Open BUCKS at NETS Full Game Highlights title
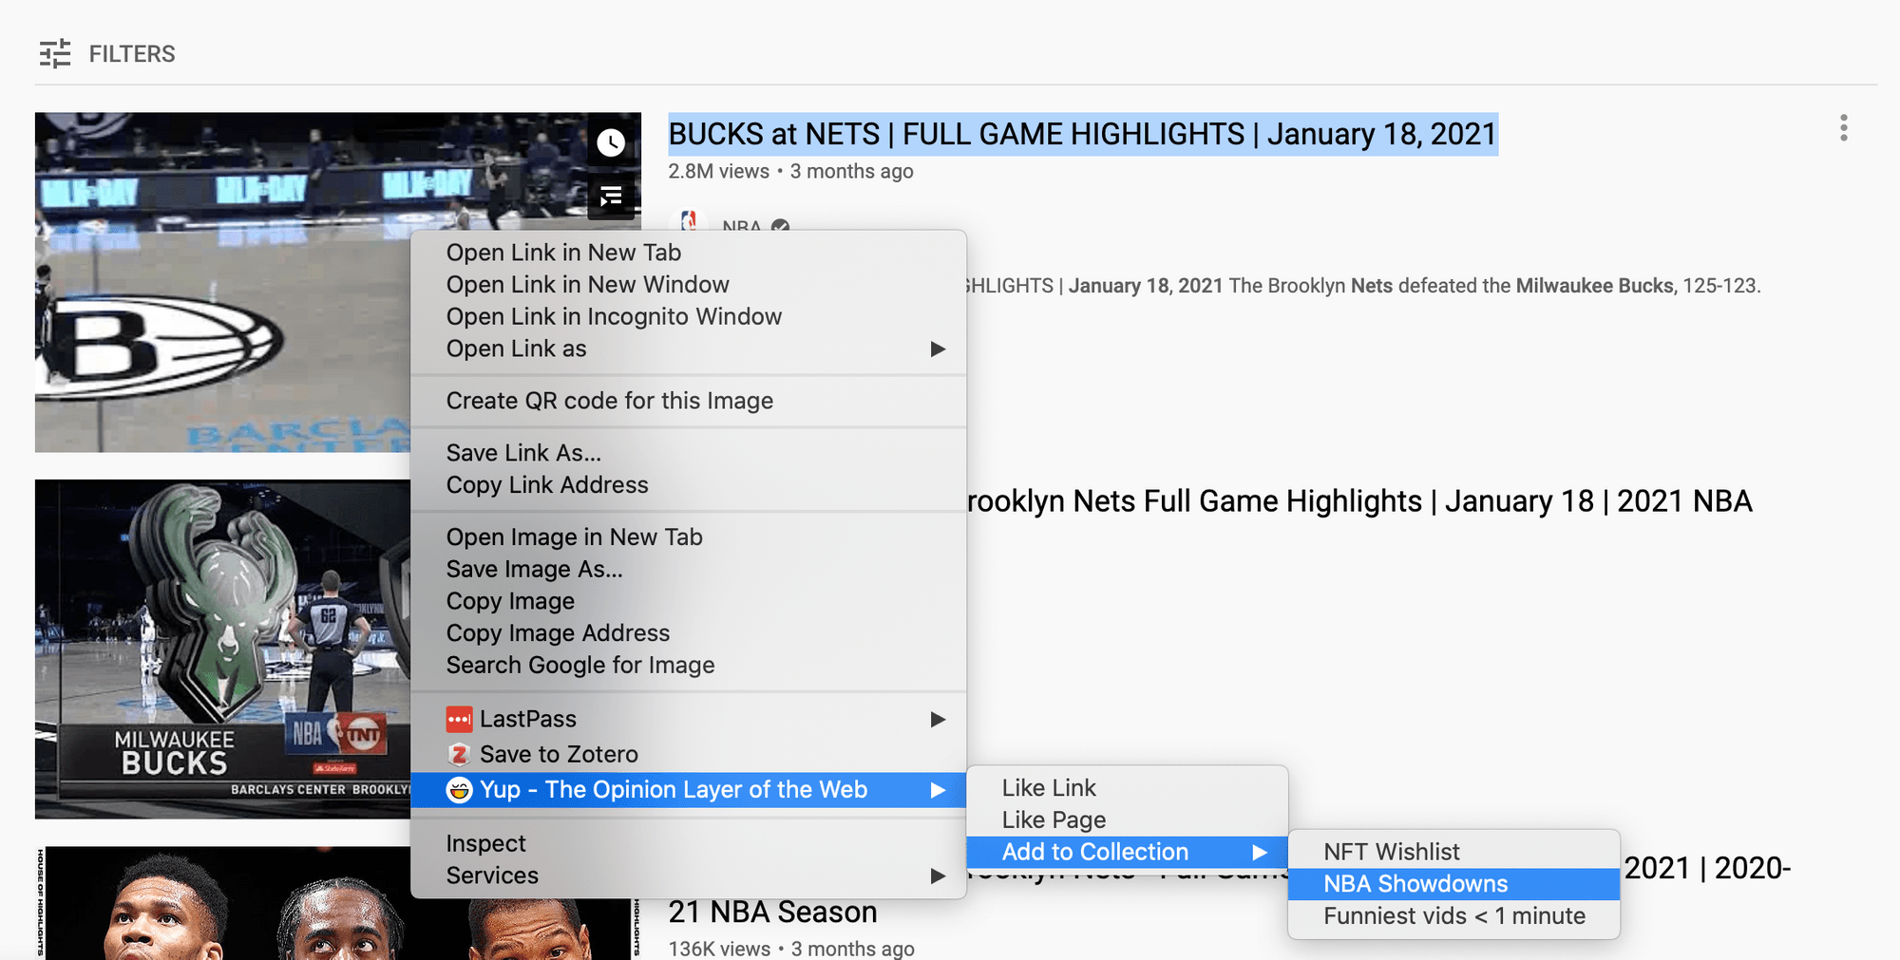The width and height of the screenshot is (1900, 960). pyautogui.click(x=1083, y=135)
